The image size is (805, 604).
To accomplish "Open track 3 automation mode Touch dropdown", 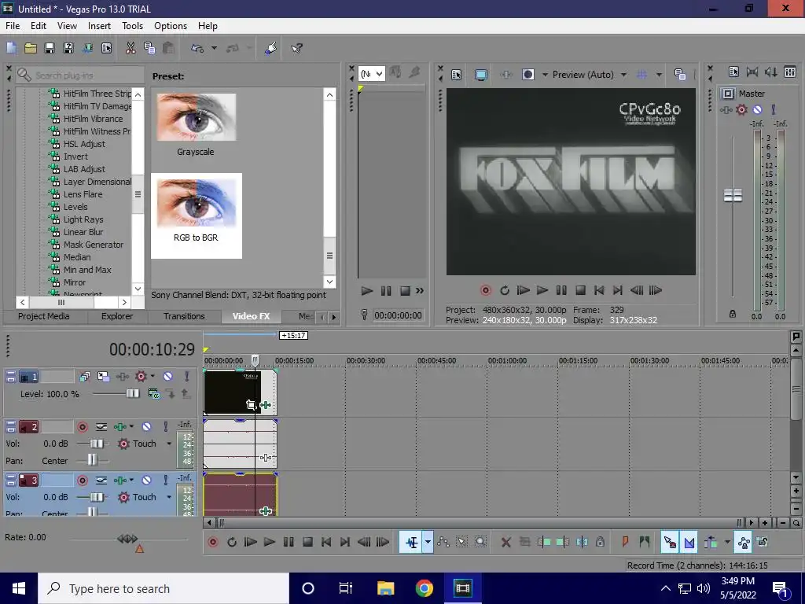I will pyautogui.click(x=169, y=497).
